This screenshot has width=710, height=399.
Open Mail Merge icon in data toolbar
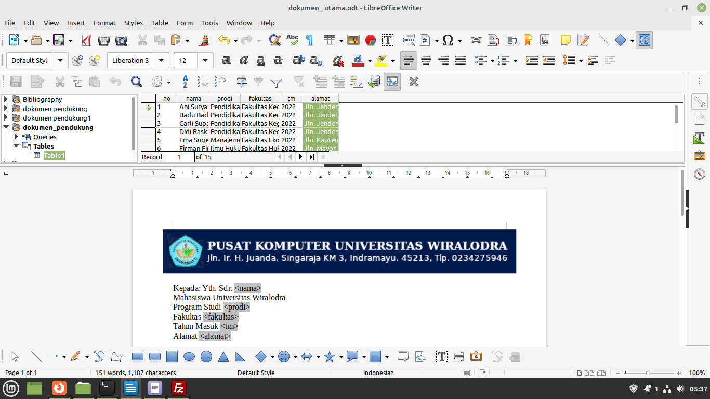(x=356, y=82)
